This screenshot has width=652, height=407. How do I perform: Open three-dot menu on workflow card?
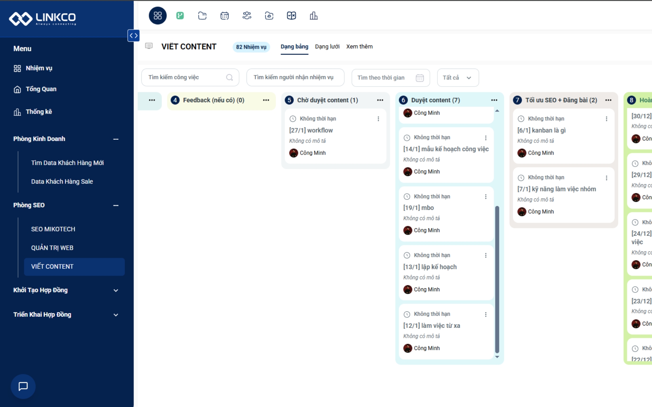pos(378,119)
